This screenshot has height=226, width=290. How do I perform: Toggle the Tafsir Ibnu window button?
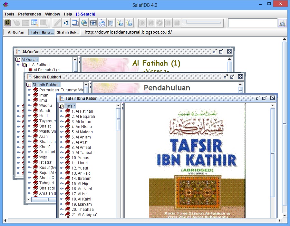pyautogui.click(x=42, y=32)
